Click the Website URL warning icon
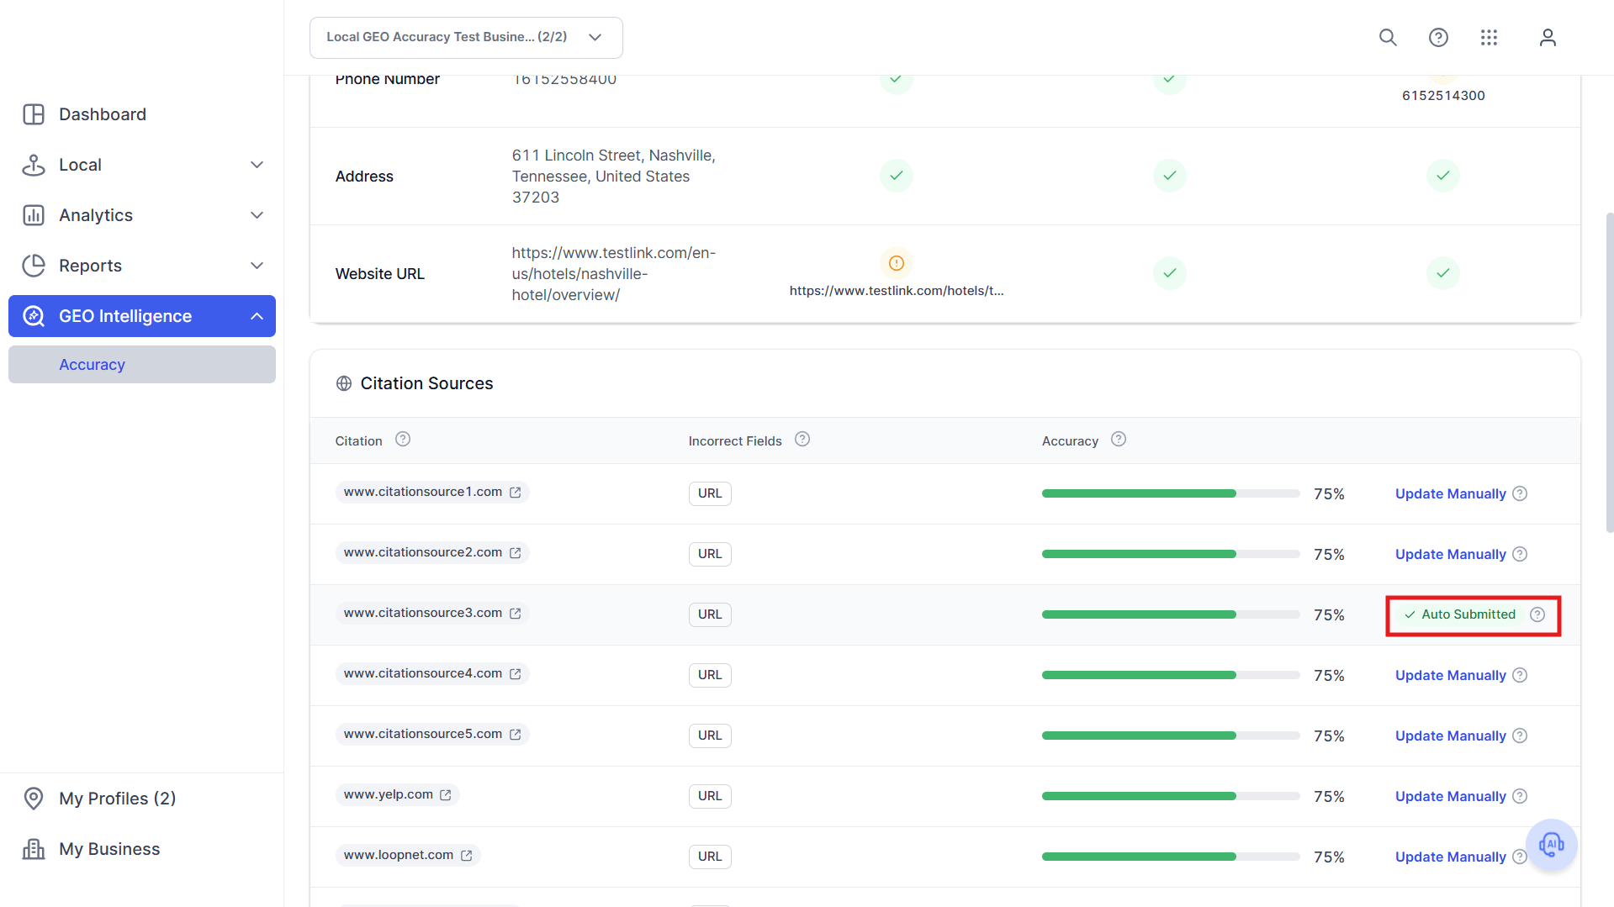 [x=897, y=263]
